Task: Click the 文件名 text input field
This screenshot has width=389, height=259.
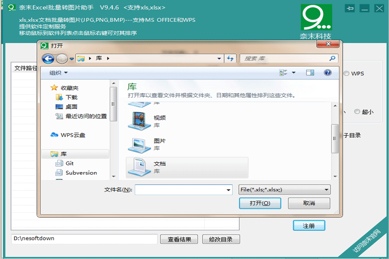Action: pos(180,190)
